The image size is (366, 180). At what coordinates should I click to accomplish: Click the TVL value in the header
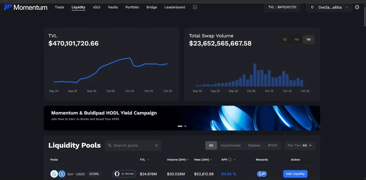coord(283,7)
